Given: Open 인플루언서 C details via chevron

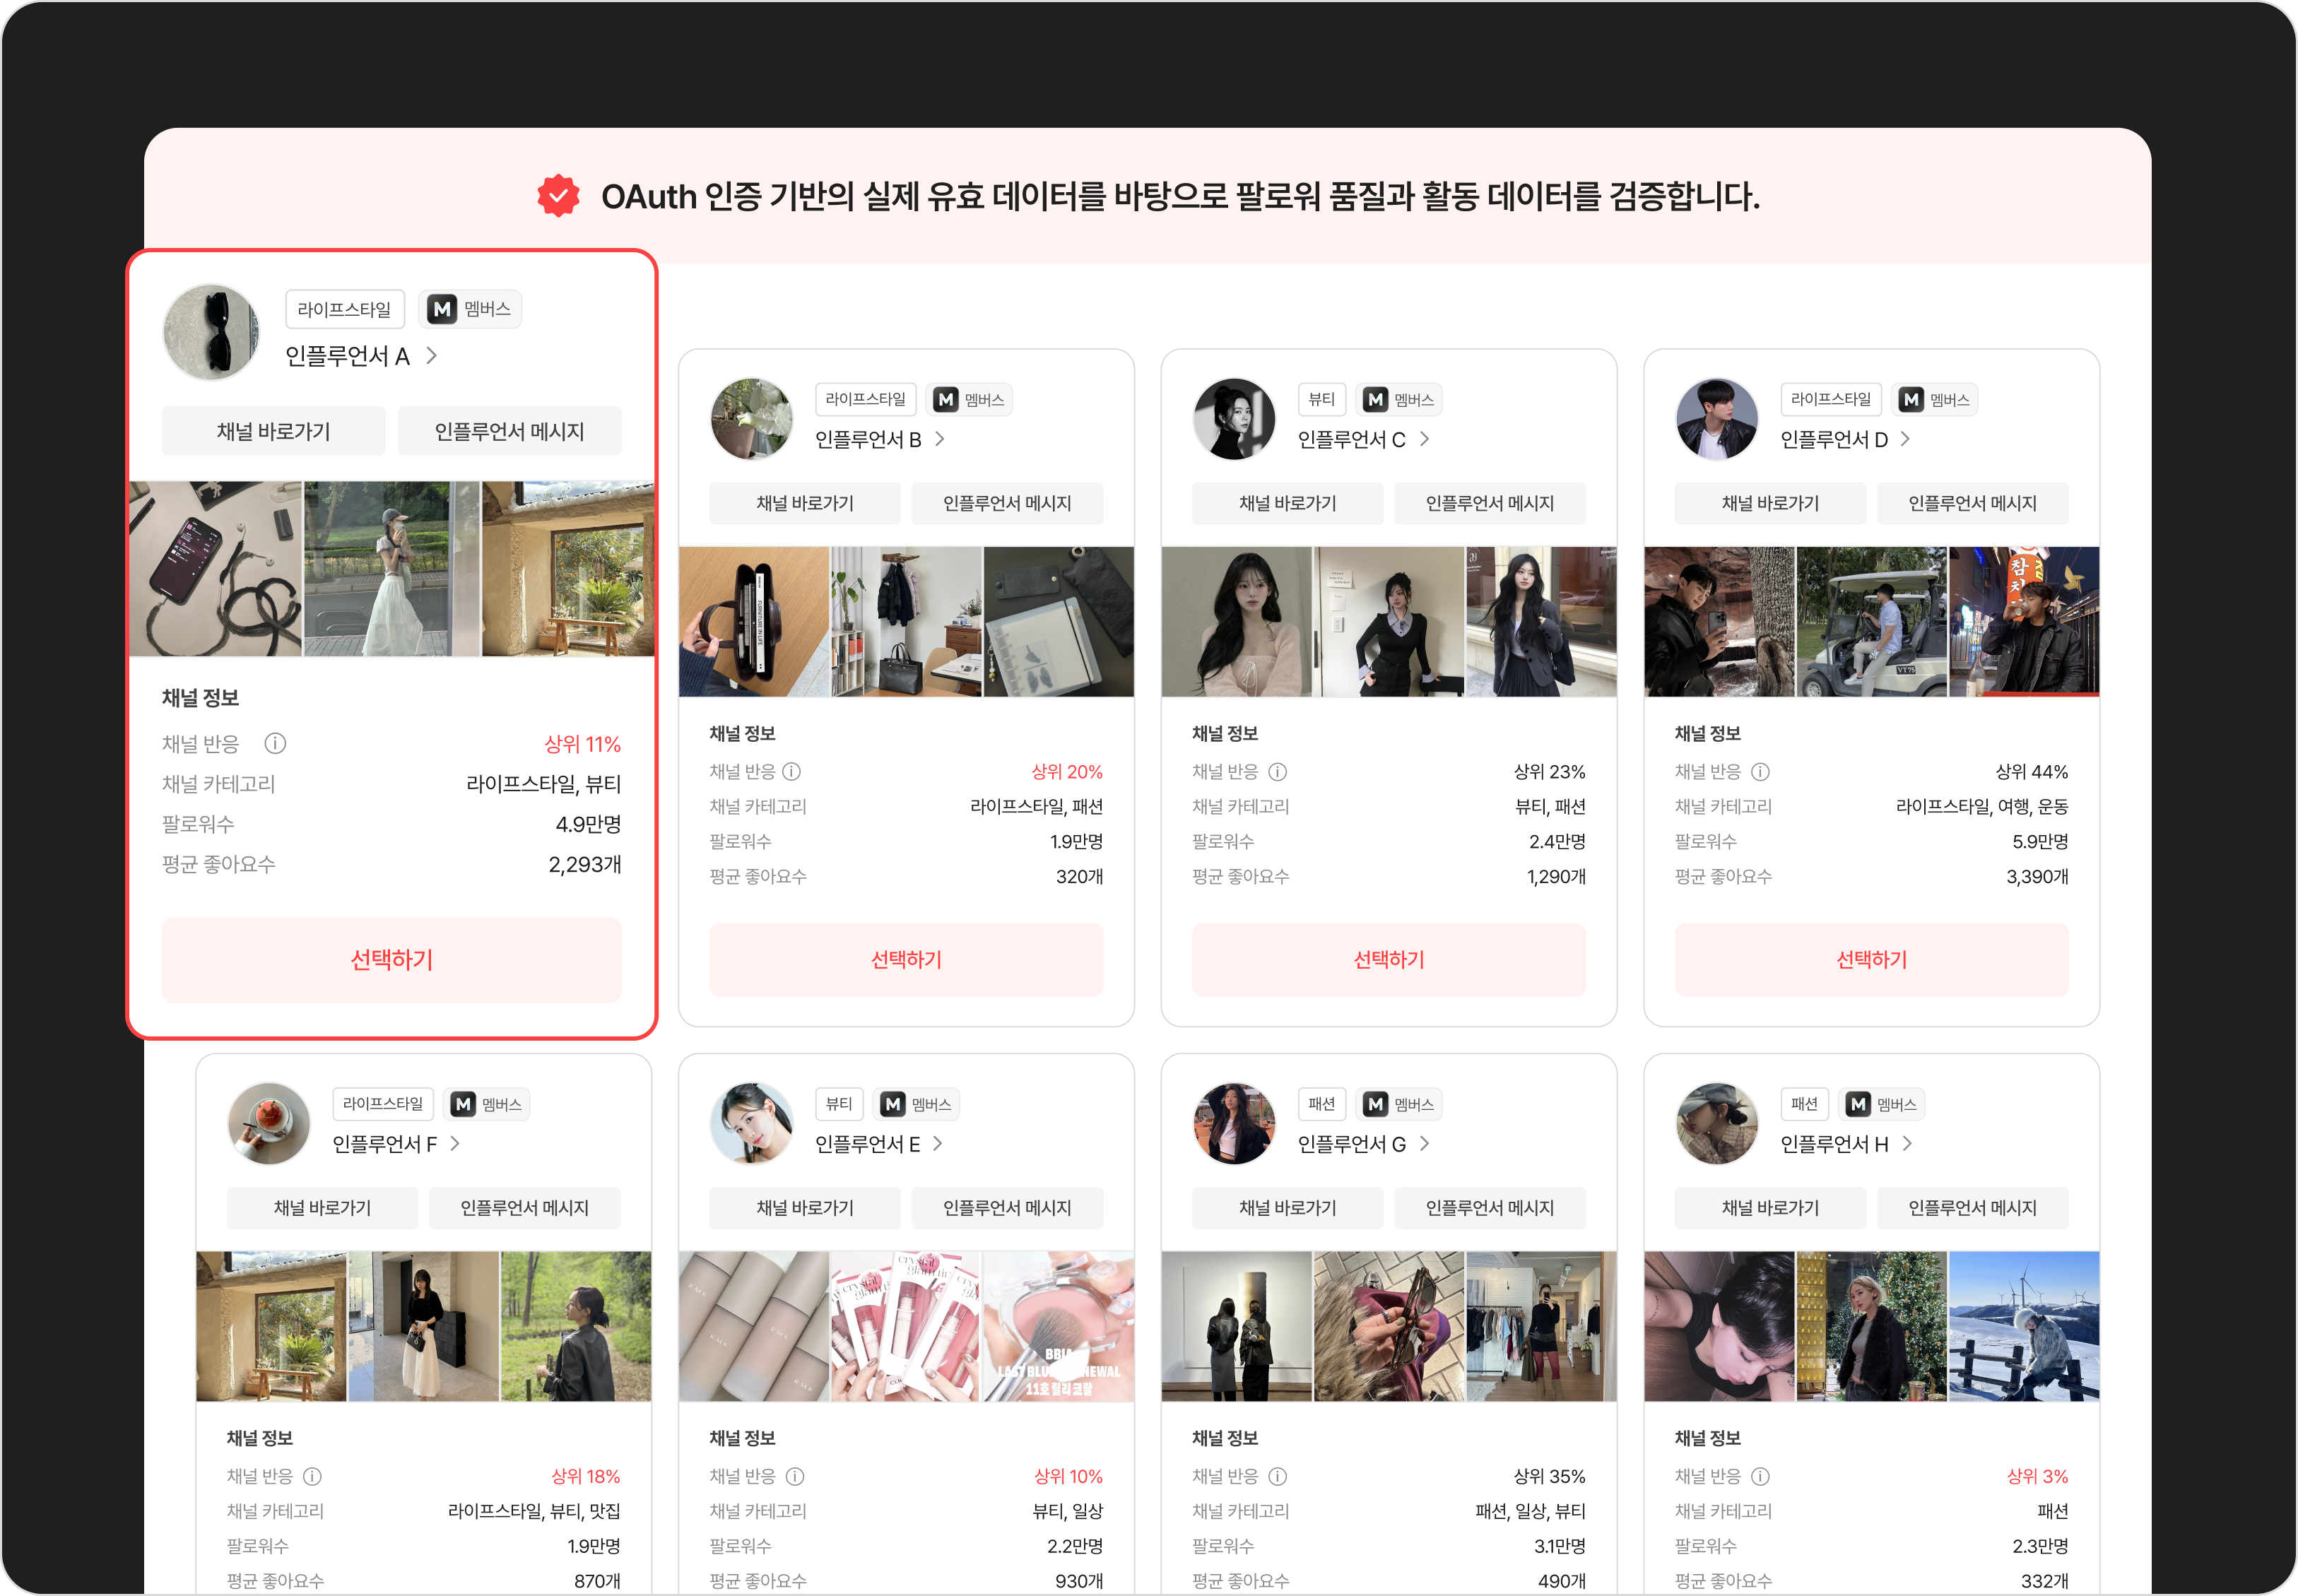Looking at the screenshot, I should click(1425, 439).
